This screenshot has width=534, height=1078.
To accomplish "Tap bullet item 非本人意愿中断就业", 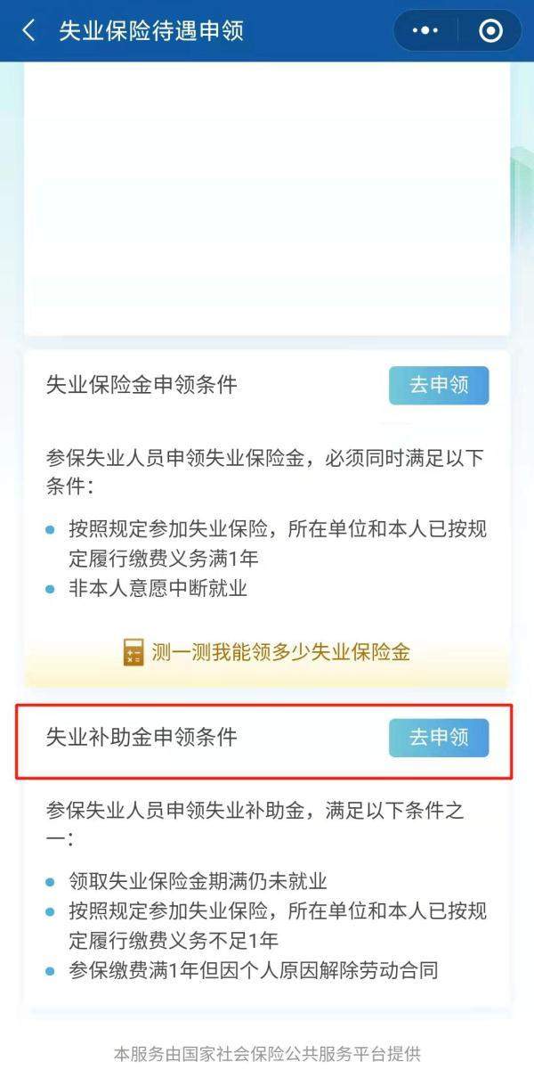I will tap(158, 588).
